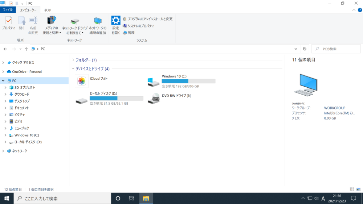Click プログラムのアンインストールと変更
363x204 pixels.
[148, 19]
